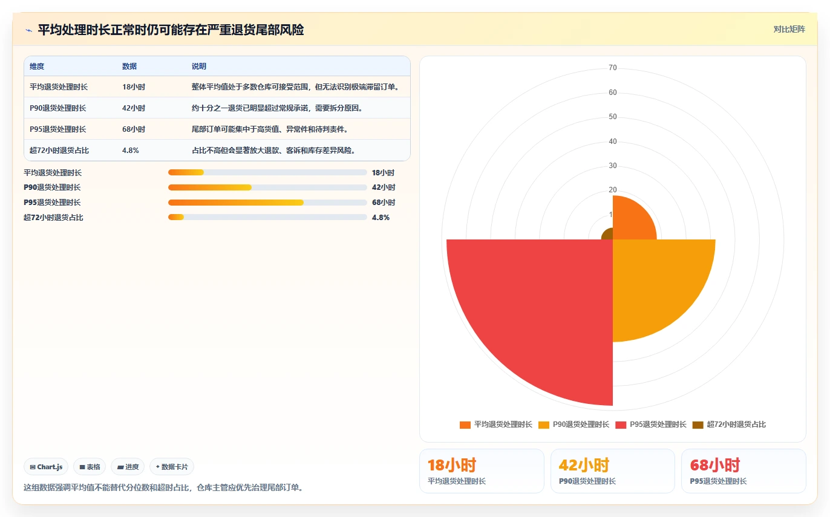The width and height of the screenshot is (830, 517).
Task: Click 68小时 value beside the progress bar
Action: point(384,203)
